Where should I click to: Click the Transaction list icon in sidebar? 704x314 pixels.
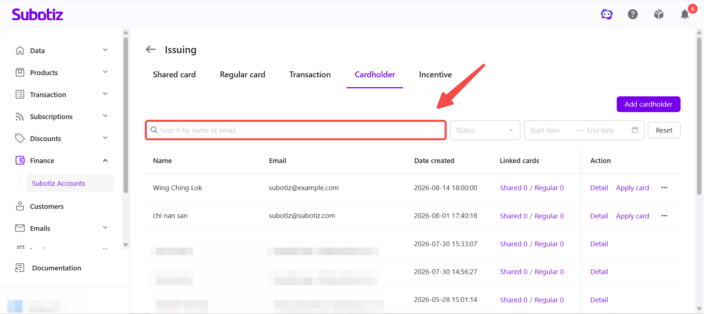(20, 95)
